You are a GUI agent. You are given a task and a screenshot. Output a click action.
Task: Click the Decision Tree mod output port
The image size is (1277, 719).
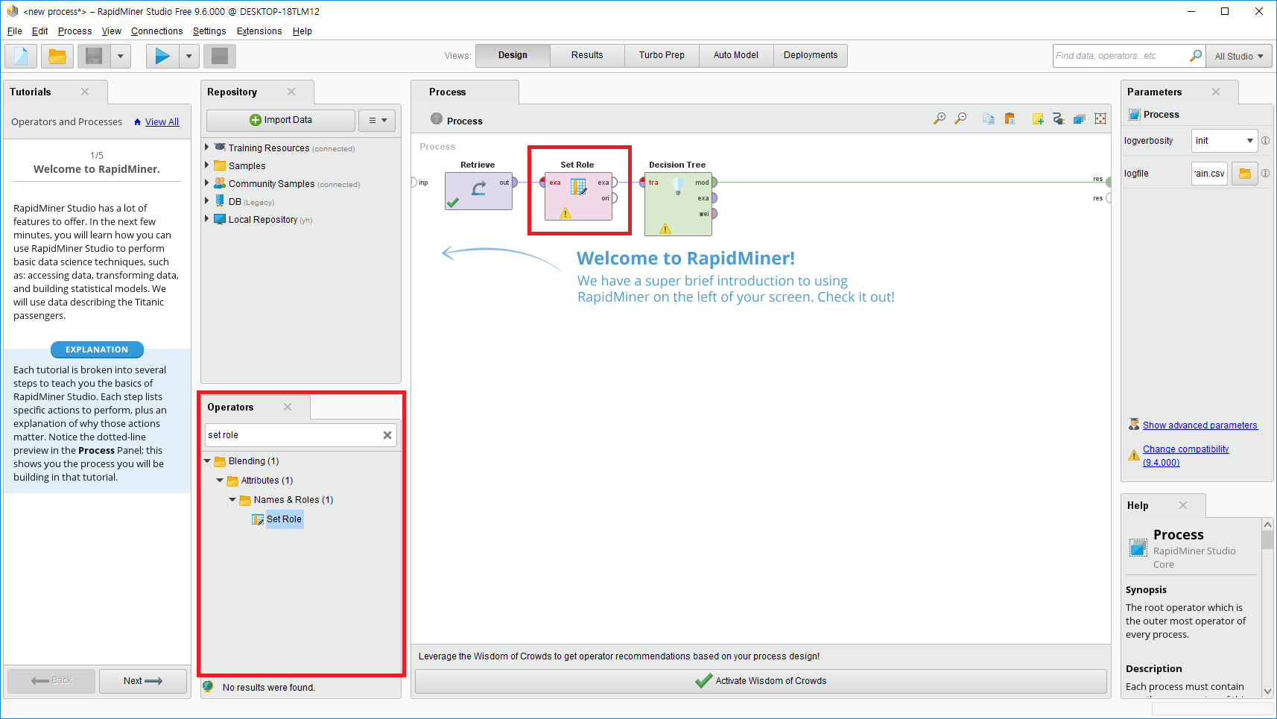pyautogui.click(x=714, y=183)
